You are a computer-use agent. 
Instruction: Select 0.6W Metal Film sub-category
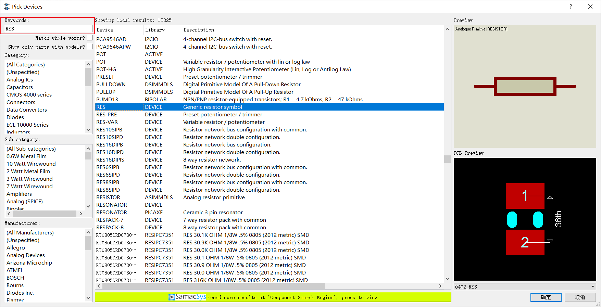[x=26, y=156]
